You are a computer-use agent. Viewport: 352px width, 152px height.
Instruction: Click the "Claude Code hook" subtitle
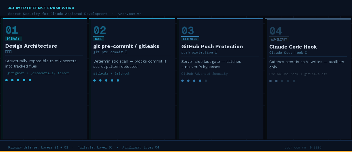click(x=288, y=53)
